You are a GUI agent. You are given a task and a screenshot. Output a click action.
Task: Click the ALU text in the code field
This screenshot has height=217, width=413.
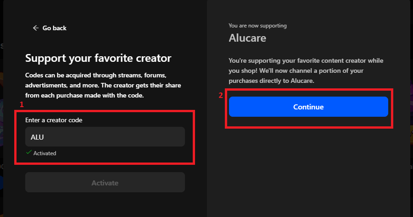tap(37, 137)
